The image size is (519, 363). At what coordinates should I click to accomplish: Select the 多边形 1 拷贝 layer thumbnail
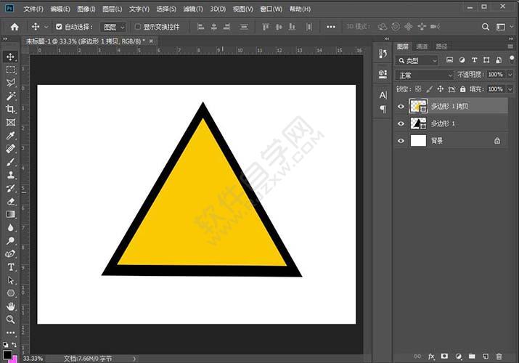(x=418, y=106)
